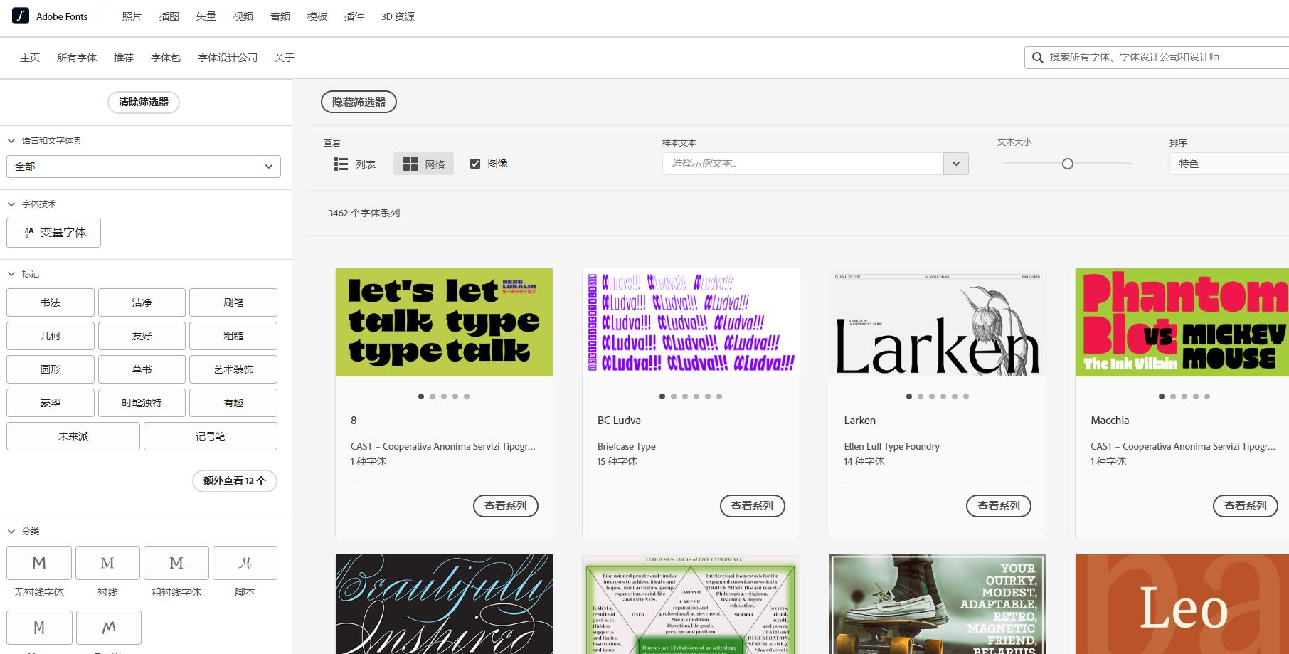1289x654 pixels.
Task: Open the 排序 sort dropdown (特色)
Action: 1229,164
